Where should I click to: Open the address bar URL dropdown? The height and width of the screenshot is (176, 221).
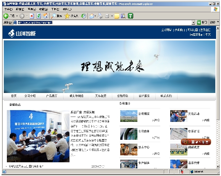[x=194, y=22]
